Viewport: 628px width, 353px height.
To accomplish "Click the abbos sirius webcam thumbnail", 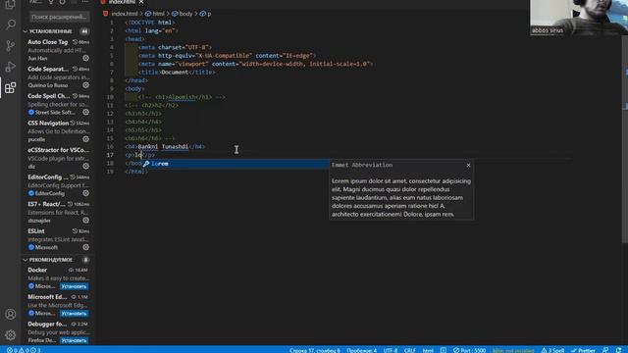I will [579, 18].
